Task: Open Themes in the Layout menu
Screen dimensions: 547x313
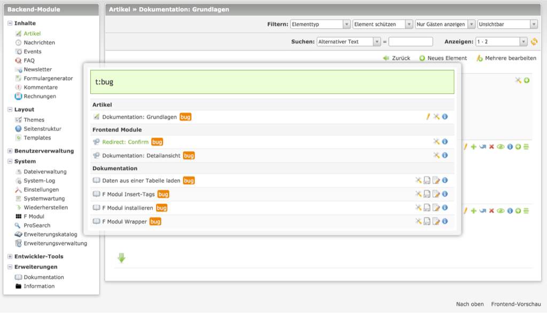Action: (34, 120)
